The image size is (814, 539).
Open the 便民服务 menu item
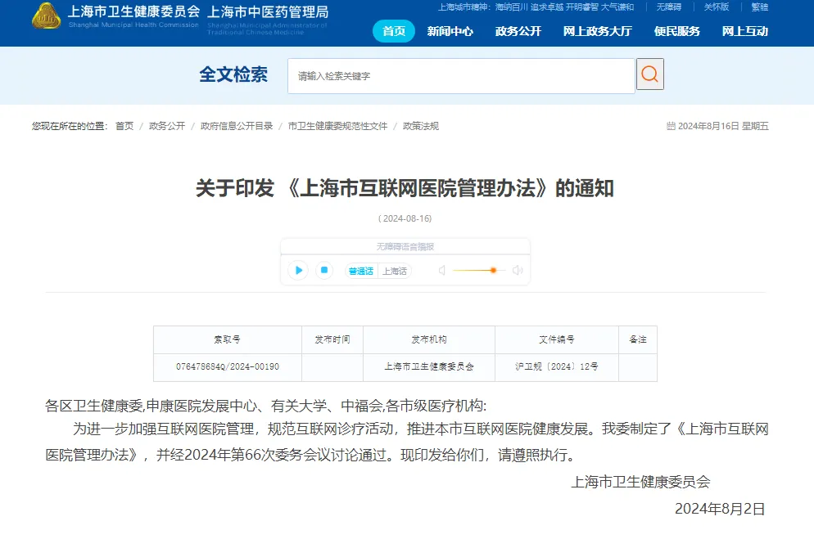pos(676,31)
